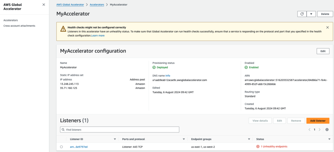Go to AWS Global Accelerator breadcrumb
The width and height of the screenshot is (334, 152).
tap(70, 5)
